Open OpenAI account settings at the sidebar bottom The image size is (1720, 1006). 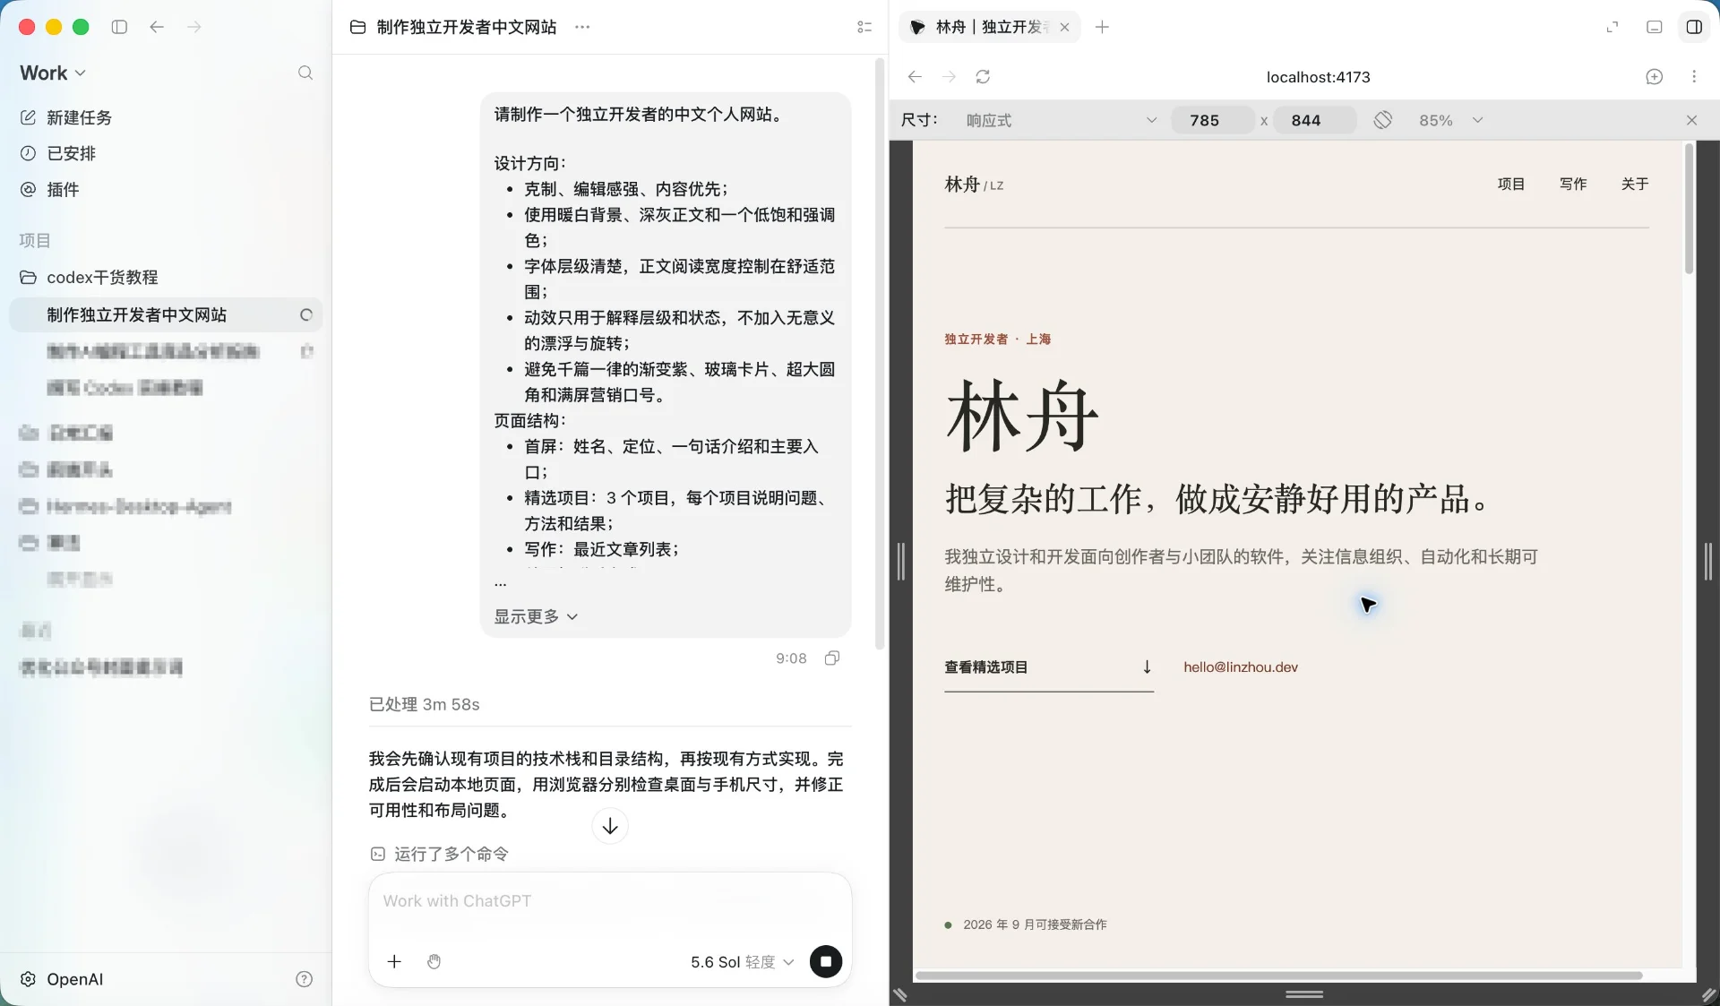(x=62, y=979)
